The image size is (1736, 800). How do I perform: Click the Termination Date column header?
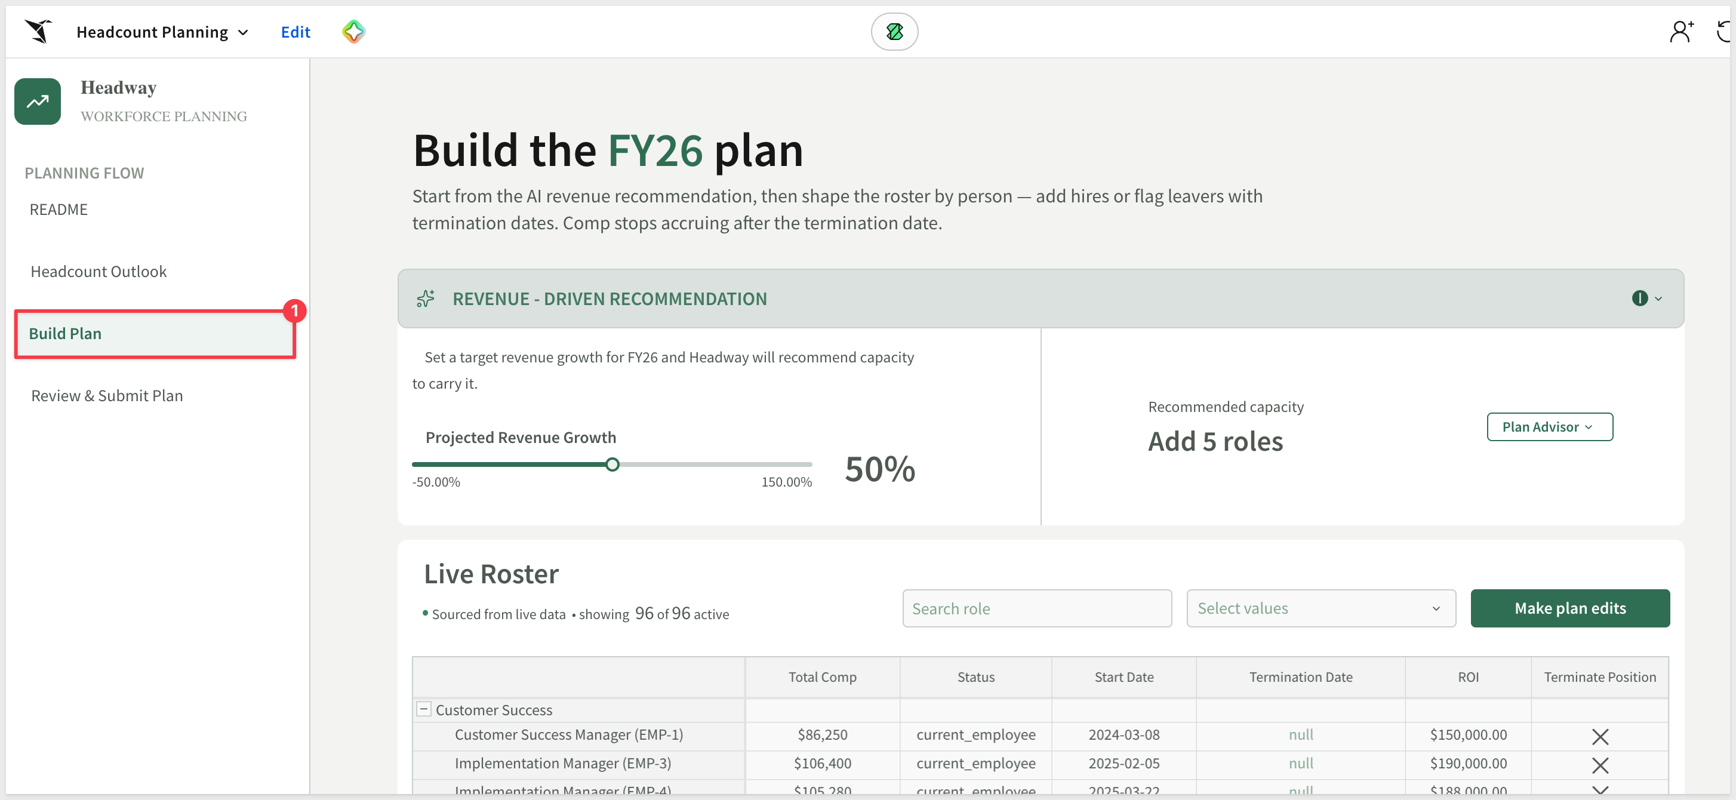1300,678
